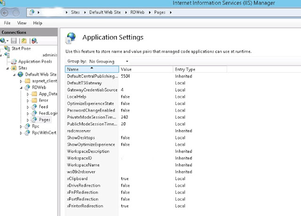Image resolution: width=301 pixels, height=216 pixels.
Task: Sort by the Value column header
Action: (146, 69)
